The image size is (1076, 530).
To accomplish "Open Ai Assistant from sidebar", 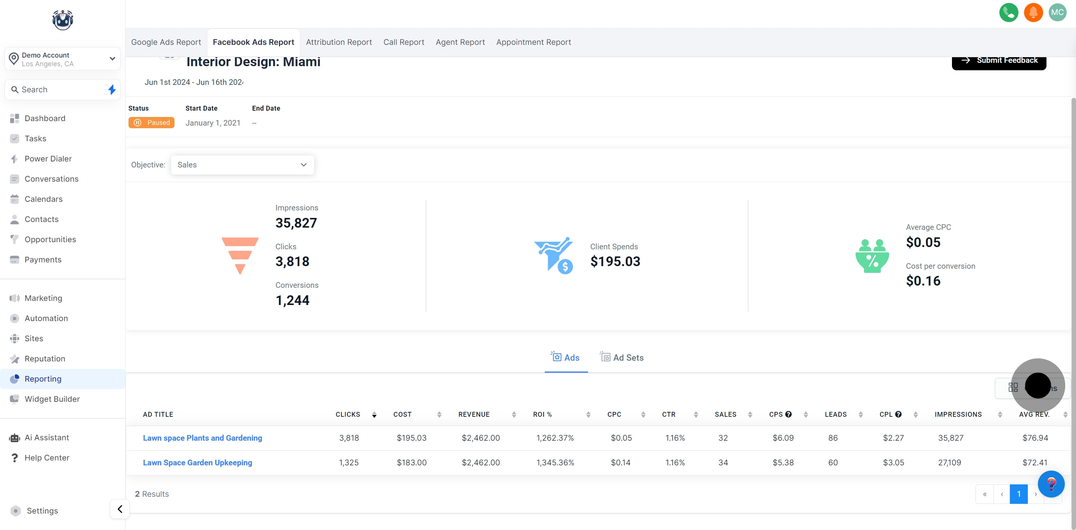I will coord(46,437).
